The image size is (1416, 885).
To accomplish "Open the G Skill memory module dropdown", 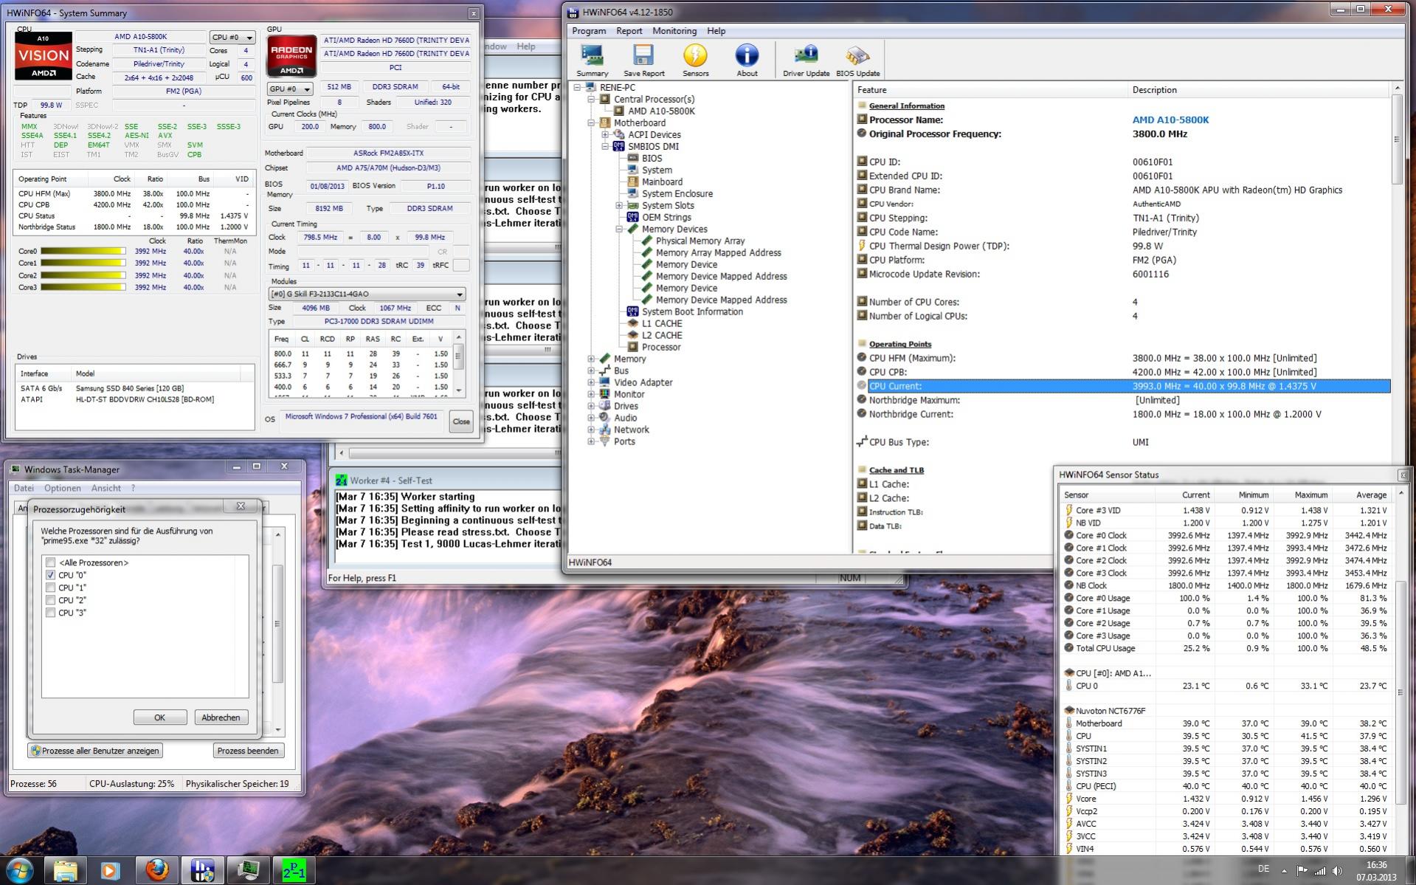I will coord(366,294).
